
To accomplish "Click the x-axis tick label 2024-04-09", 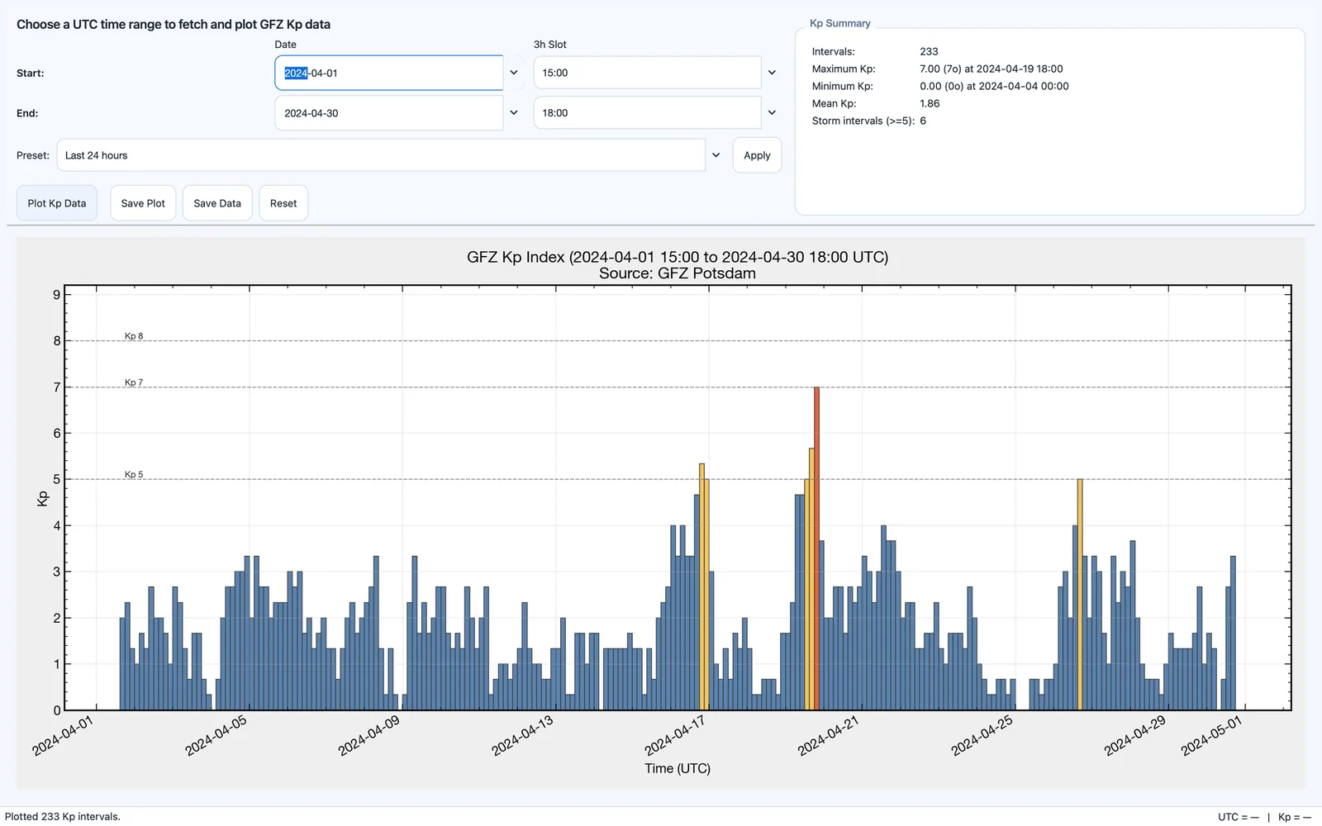I will click(369, 735).
